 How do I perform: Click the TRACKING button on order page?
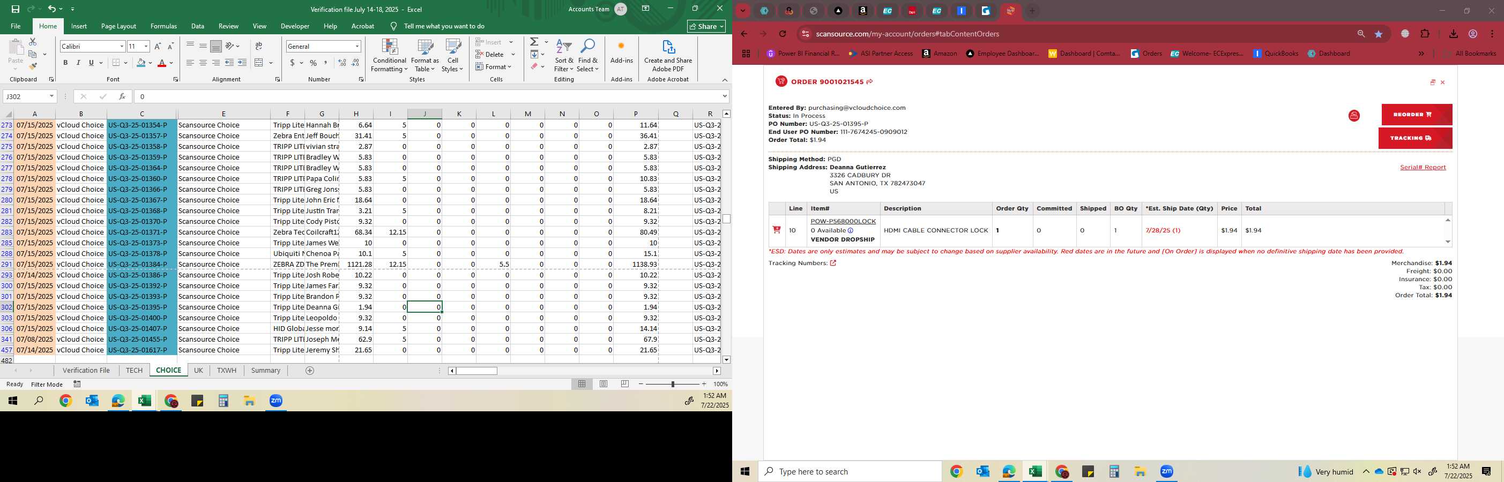[x=1415, y=138]
